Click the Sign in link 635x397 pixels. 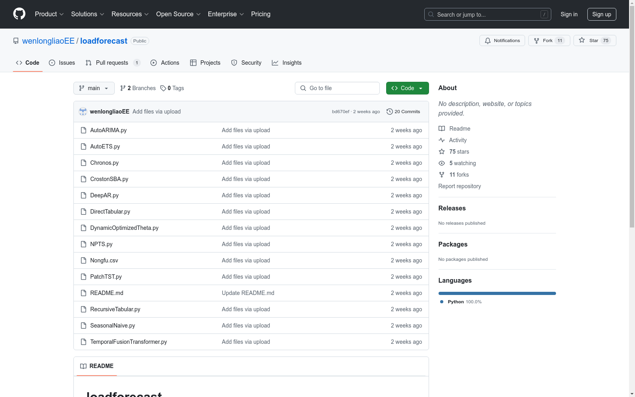[569, 14]
